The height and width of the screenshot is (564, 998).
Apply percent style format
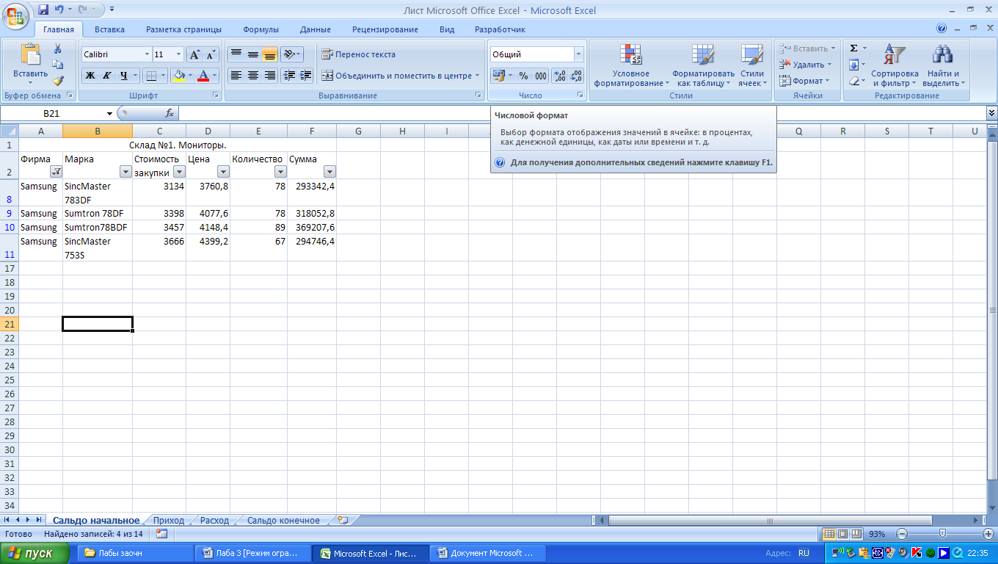[523, 76]
